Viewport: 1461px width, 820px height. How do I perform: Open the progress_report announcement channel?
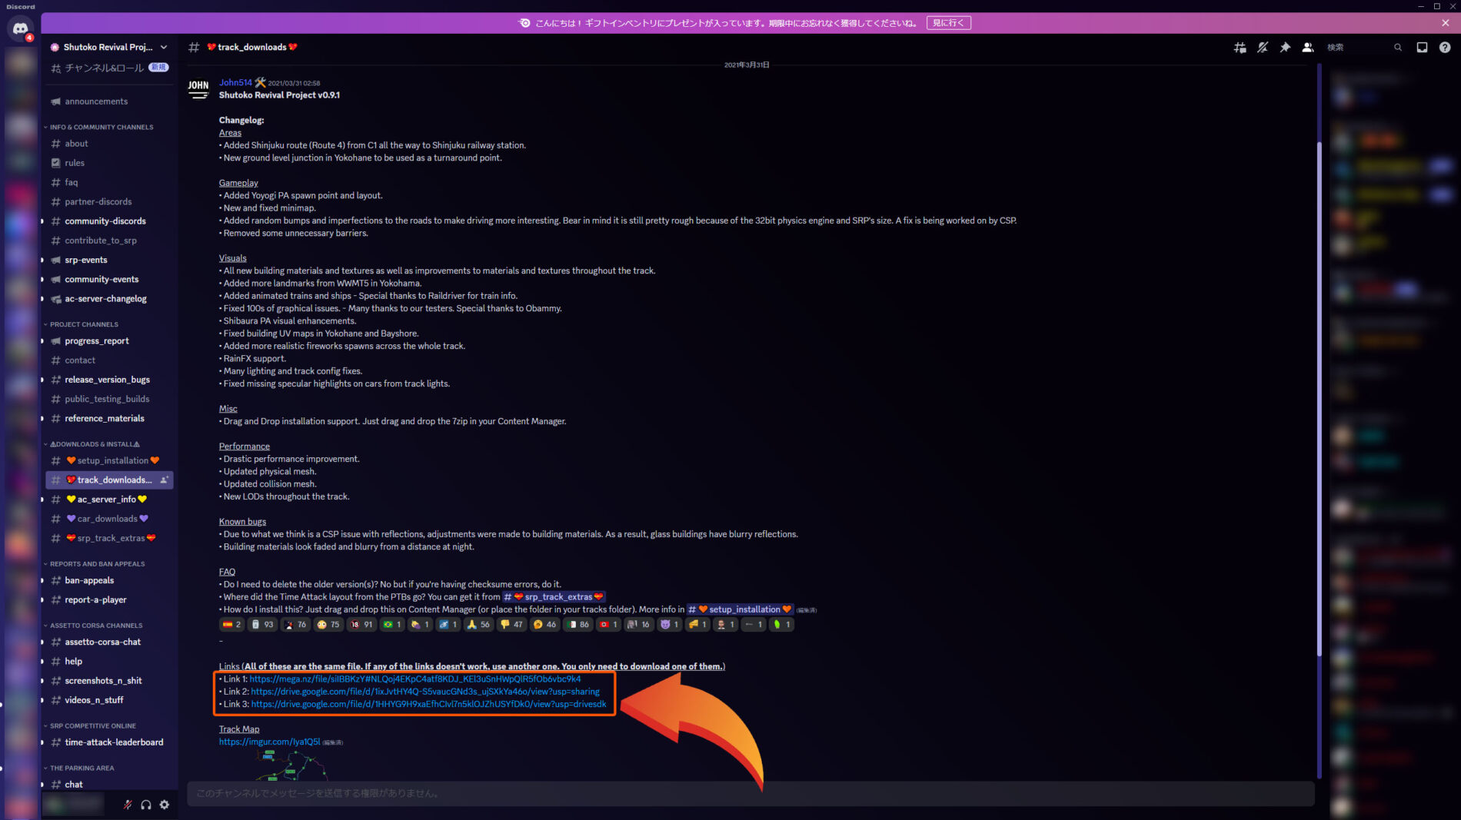pos(109,341)
